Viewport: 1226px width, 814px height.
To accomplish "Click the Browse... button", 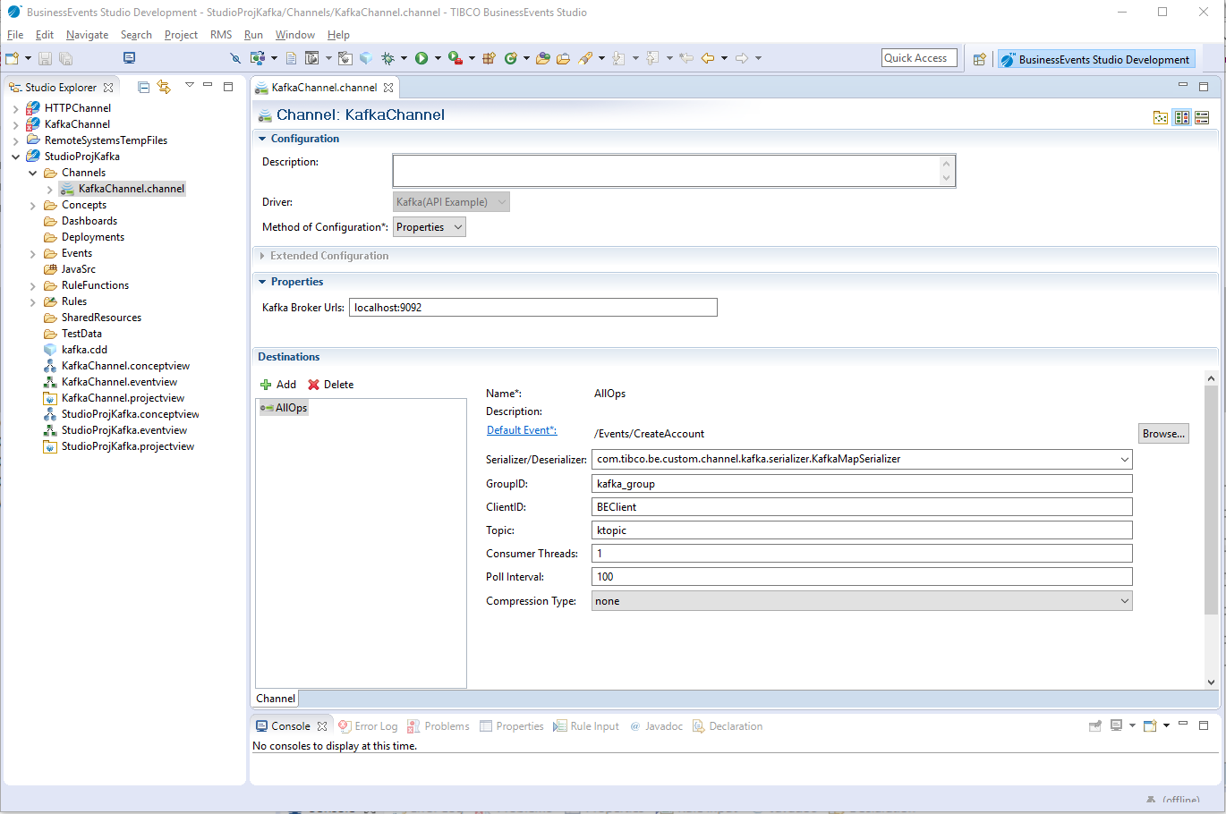I will [x=1162, y=434].
